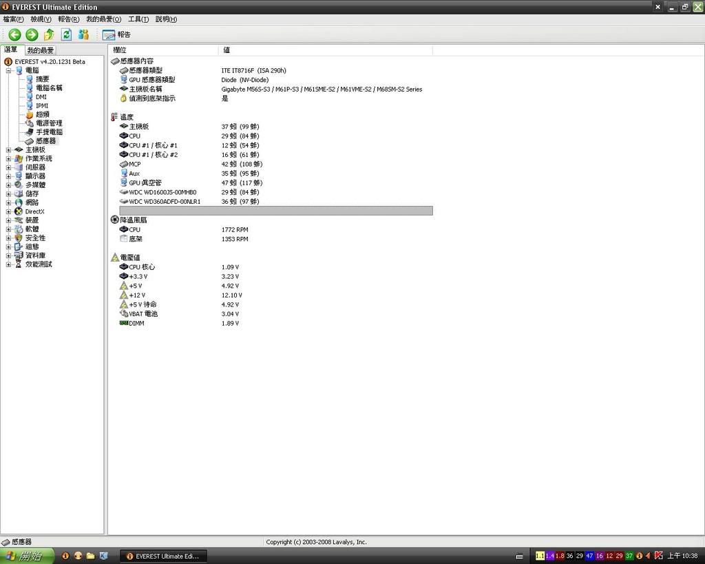705x564 pixels.
Task: Open the 我的最愛(O) menu
Action: click(103, 19)
